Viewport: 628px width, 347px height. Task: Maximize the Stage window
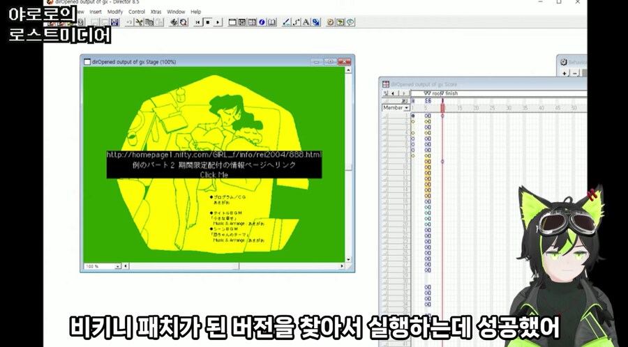pyautogui.click(x=331, y=61)
